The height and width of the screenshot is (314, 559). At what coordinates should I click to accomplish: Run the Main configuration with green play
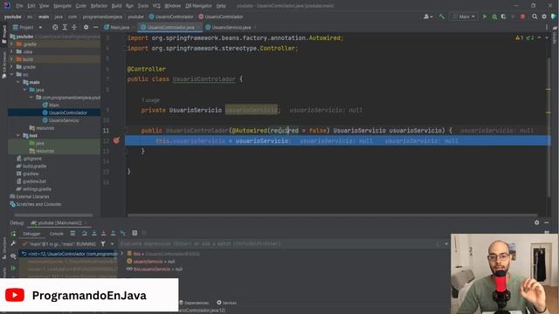pyautogui.click(x=485, y=17)
